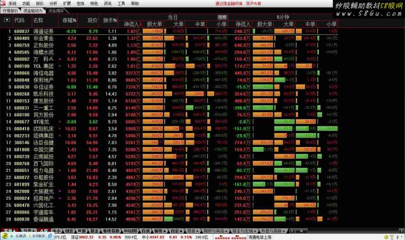Click the application logo icon beside 系统
This screenshot has width=405, height=240.
coord(3,3)
